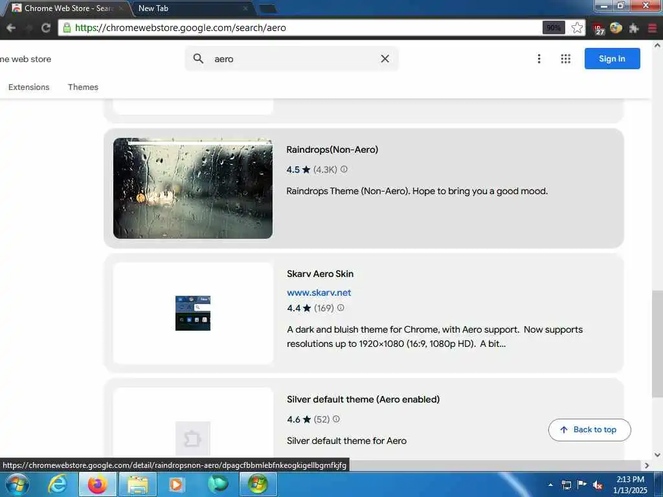Switch to the Extensions tab
This screenshot has width=663, height=497.
pos(28,87)
